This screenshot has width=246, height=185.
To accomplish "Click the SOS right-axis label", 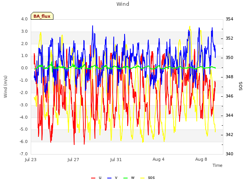I will pyautogui.click(x=241, y=86).
